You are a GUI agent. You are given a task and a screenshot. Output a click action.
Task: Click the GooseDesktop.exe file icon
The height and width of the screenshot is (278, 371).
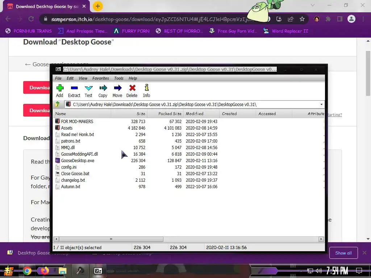click(58, 160)
